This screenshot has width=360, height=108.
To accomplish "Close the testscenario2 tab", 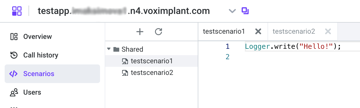I will 328,31.
